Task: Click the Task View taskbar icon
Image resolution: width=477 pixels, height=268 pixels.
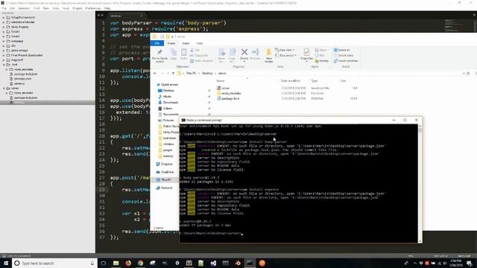Action: (104, 263)
